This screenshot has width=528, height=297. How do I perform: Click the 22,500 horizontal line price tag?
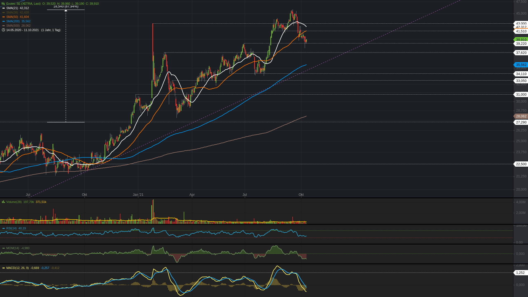click(x=521, y=164)
